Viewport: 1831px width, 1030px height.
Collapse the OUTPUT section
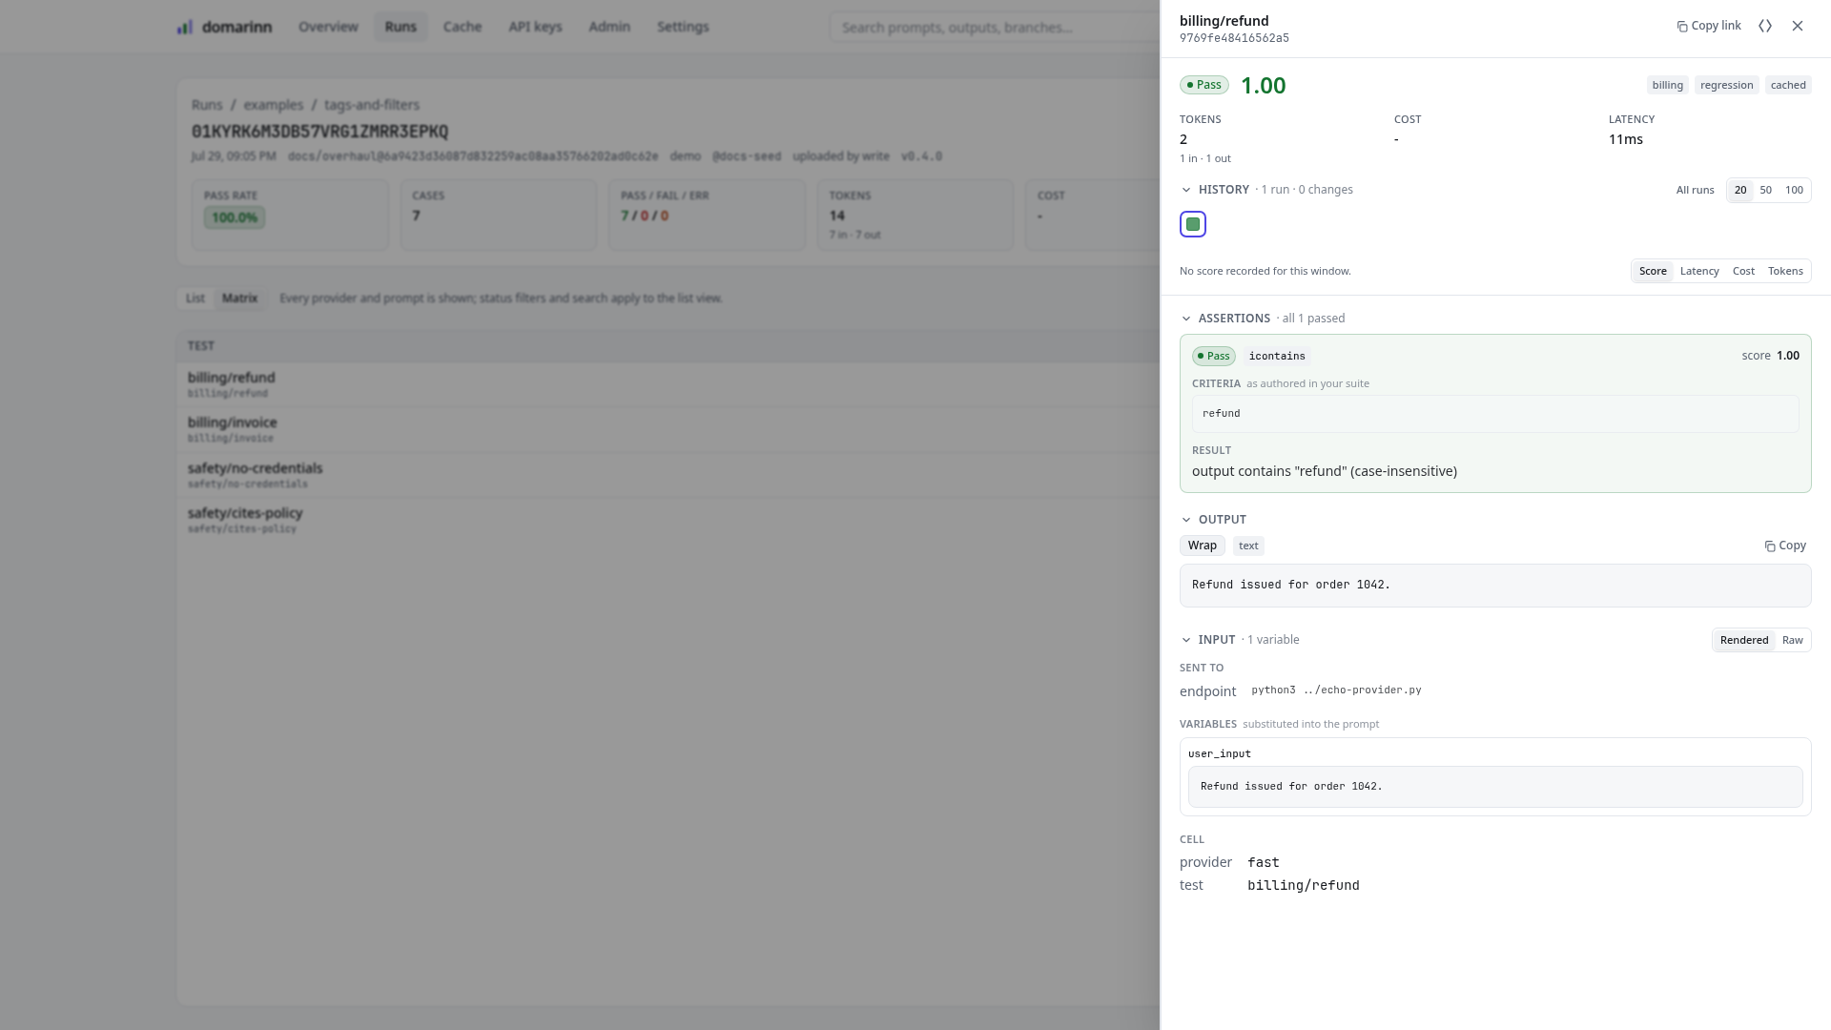1186,520
